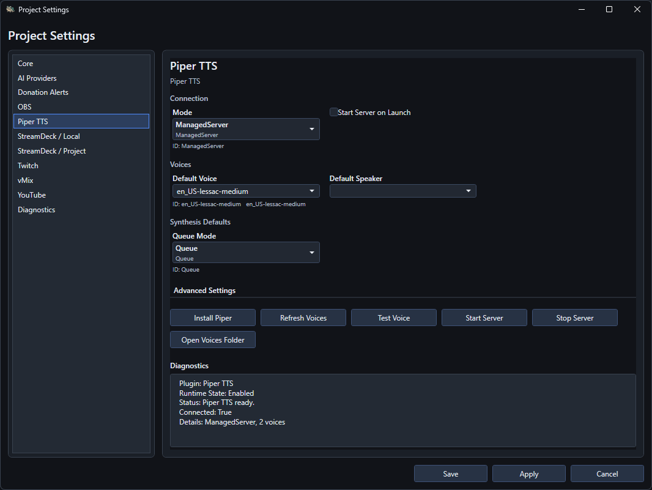
Task: Click 'Runtime State: Enabled' diagnostics line
Action: (x=217, y=393)
